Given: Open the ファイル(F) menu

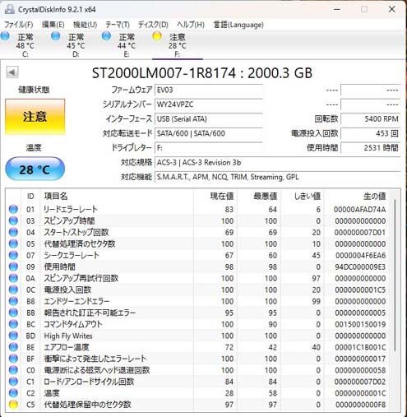Looking at the screenshot, I should click(19, 25).
